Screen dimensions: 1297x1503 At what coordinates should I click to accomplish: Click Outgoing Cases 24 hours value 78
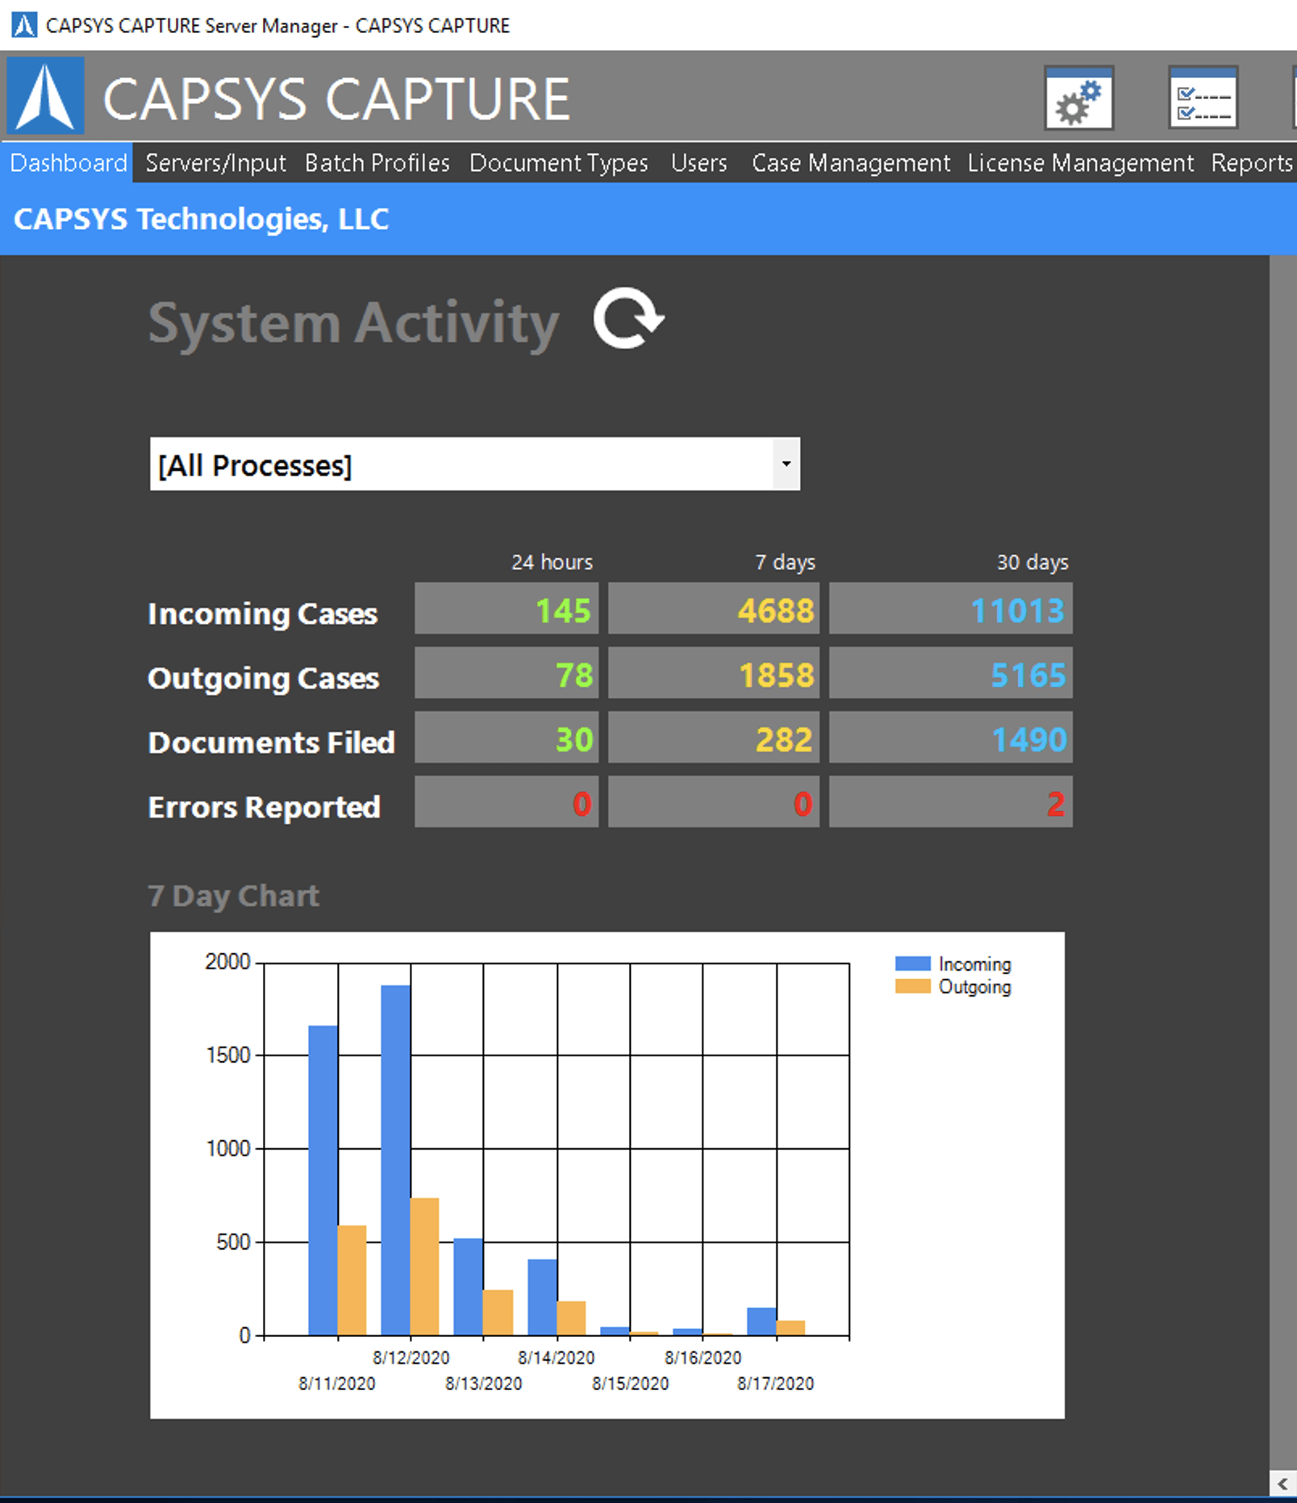pyautogui.click(x=507, y=673)
